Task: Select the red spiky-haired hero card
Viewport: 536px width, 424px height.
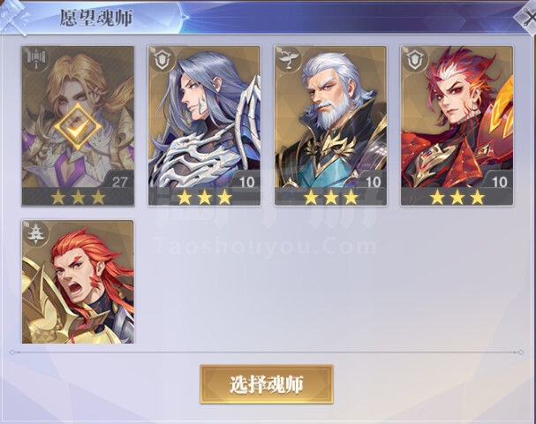Action: [x=457, y=126]
